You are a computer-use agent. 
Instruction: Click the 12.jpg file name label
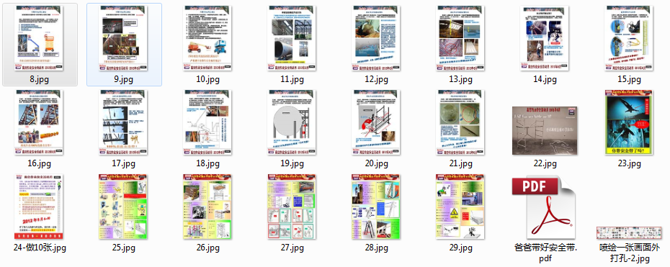coord(376,79)
